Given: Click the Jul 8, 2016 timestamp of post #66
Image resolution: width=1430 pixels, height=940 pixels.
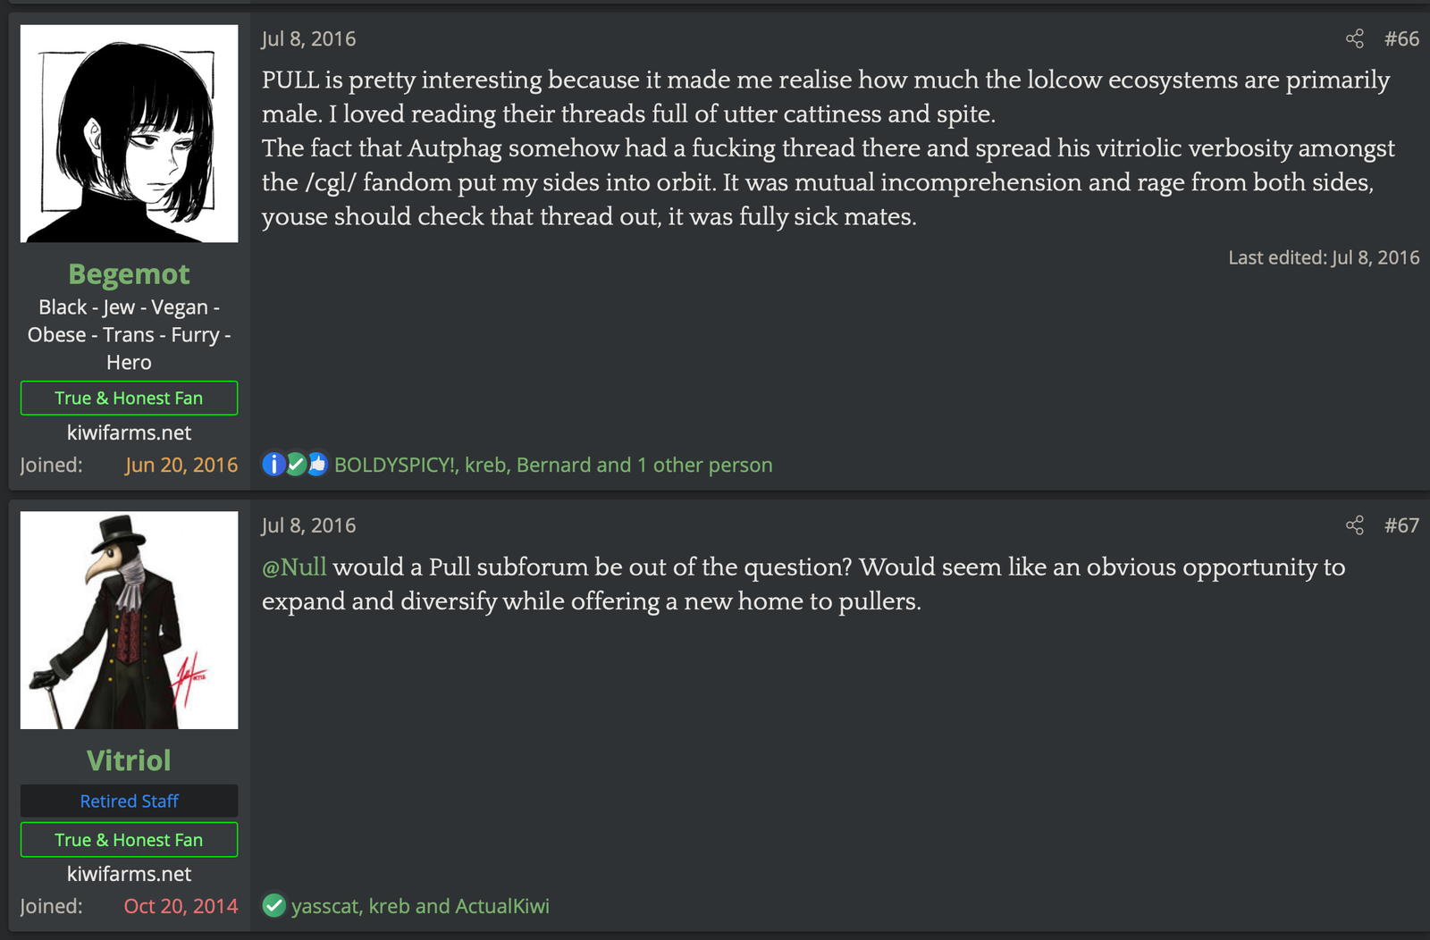Looking at the screenshot, I should click(x=308, y=38).
